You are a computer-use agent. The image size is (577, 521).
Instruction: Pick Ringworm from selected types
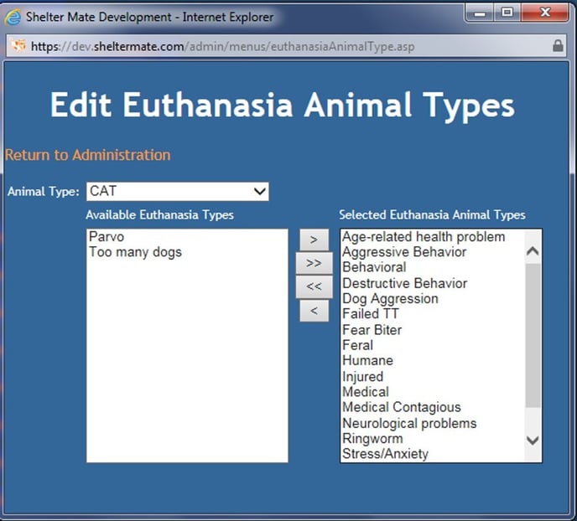point(372,438)
